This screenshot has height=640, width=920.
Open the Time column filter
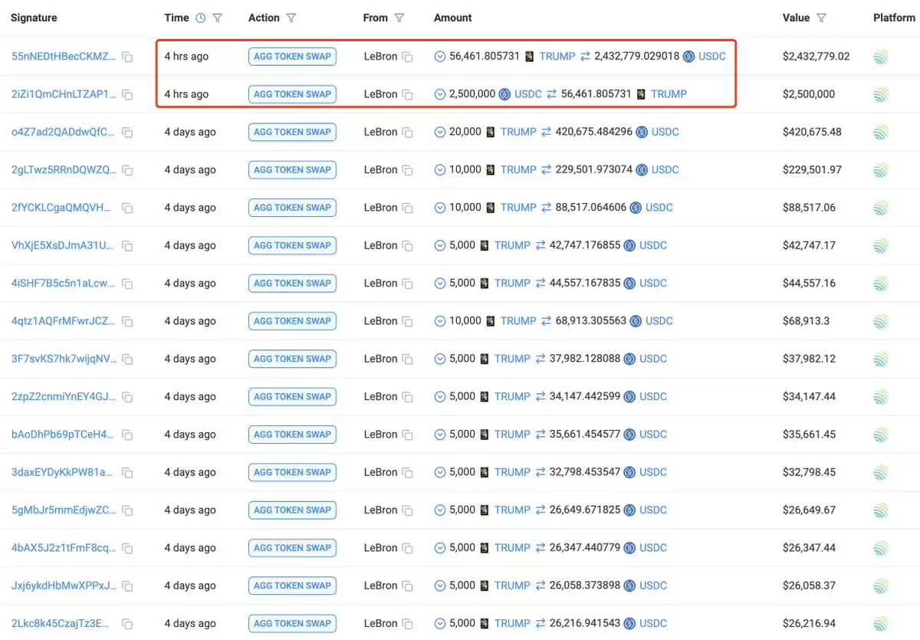coord(218,18)
